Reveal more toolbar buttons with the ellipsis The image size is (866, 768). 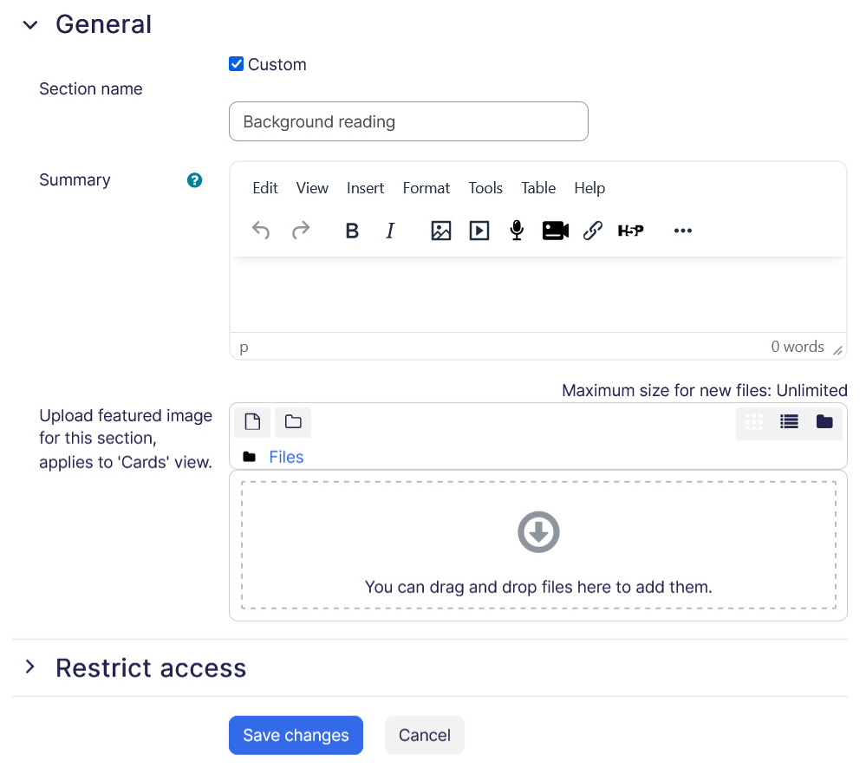(x=682, y=231)
